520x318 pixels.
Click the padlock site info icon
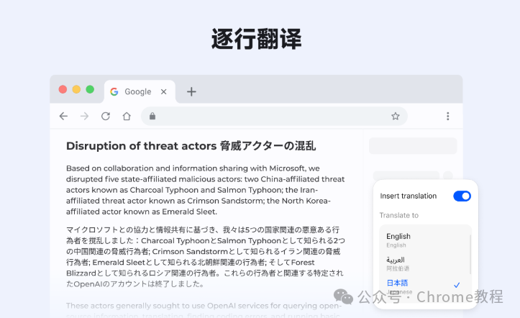point(152,116)
